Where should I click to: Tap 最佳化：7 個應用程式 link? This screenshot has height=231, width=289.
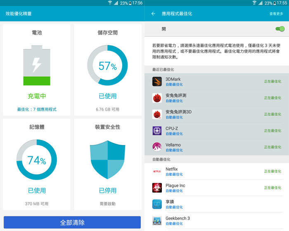click(37, 109)
